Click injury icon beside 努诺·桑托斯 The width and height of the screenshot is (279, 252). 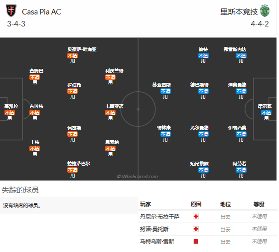point(196,229)
